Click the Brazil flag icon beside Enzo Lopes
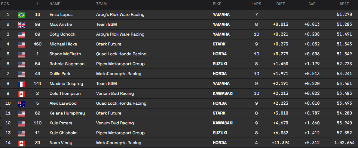The height and width of the screenshot is (148, 358). click(21, 15)
